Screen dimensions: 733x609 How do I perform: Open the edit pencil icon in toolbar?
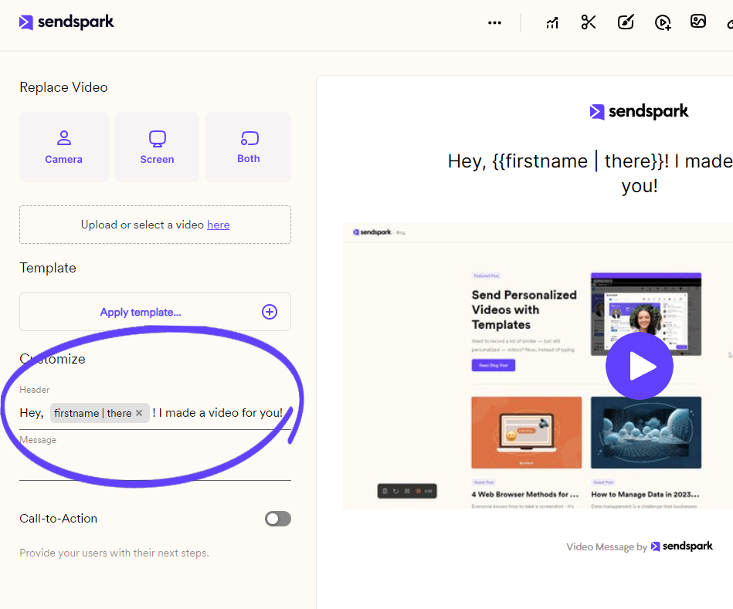626,22
